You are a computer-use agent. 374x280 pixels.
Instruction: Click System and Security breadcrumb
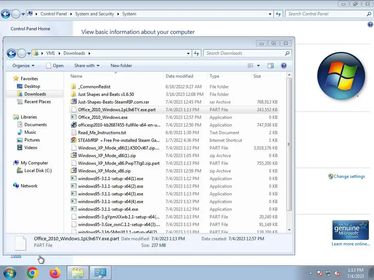tap(95, 14)
